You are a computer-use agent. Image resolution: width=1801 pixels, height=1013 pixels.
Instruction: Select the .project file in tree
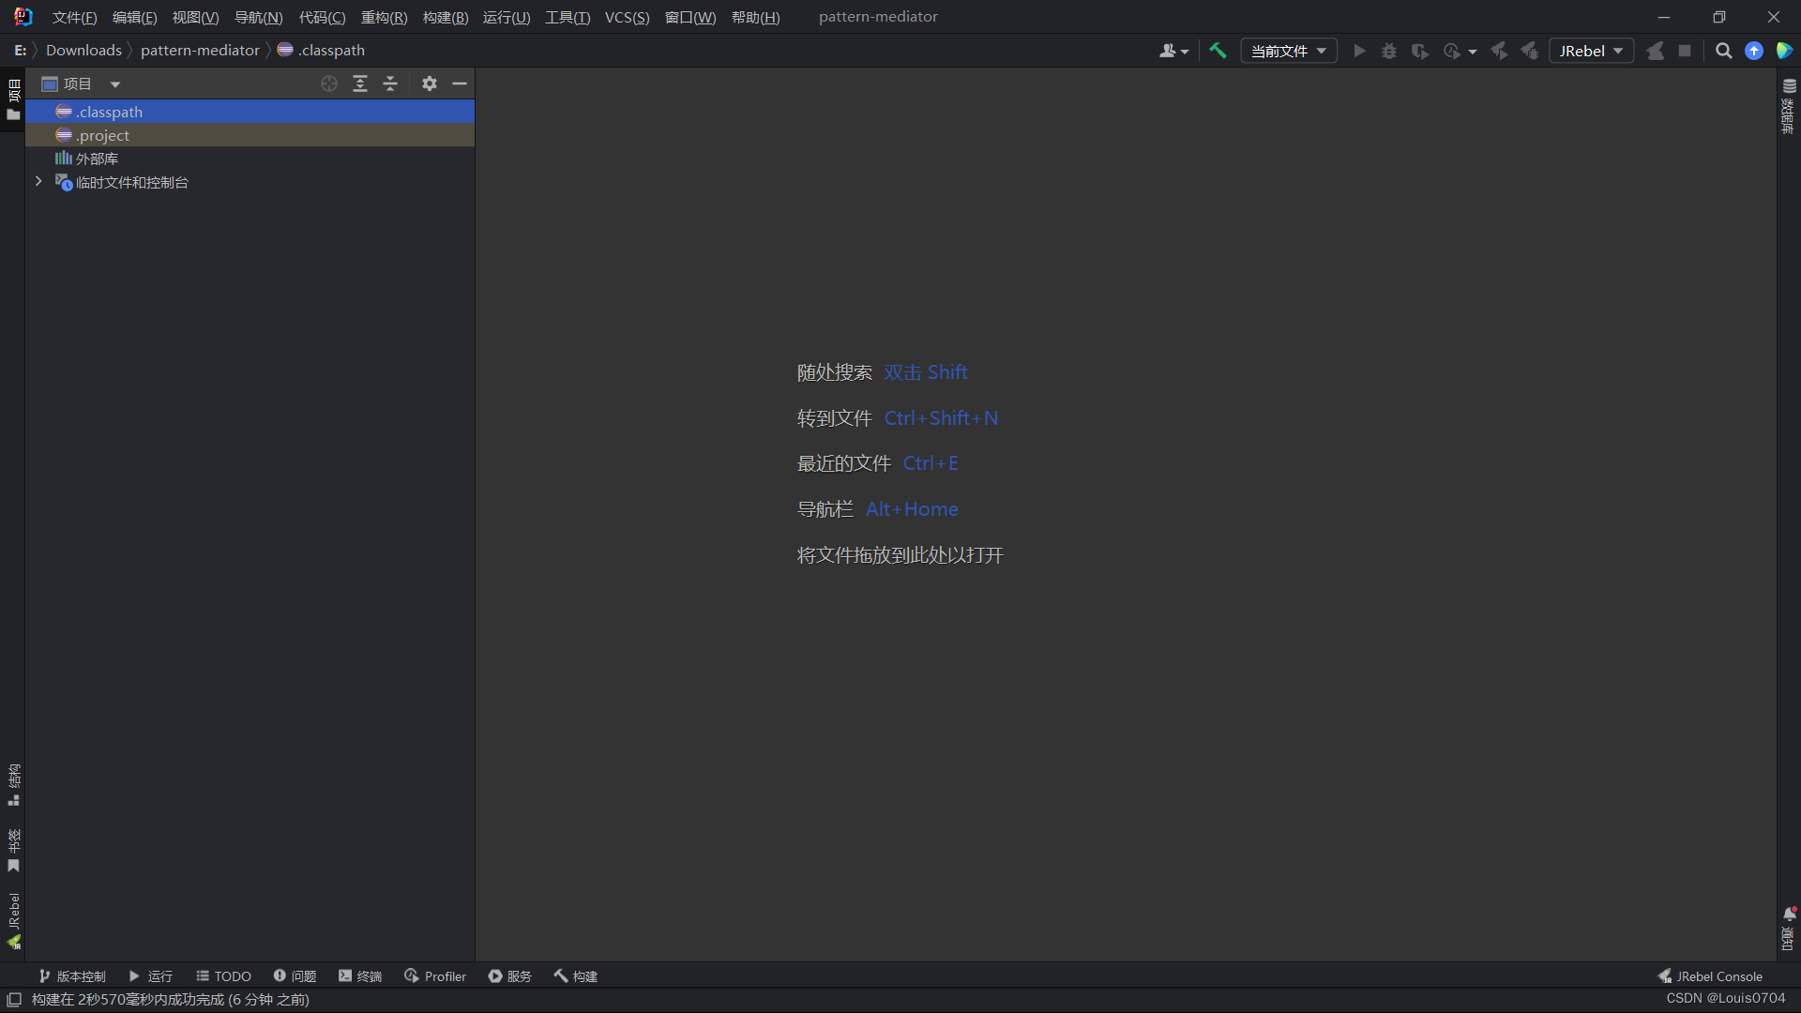pos(103,135)
